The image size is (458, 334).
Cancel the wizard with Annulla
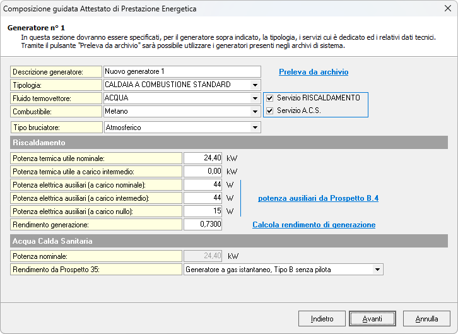(x=426, y=319)
